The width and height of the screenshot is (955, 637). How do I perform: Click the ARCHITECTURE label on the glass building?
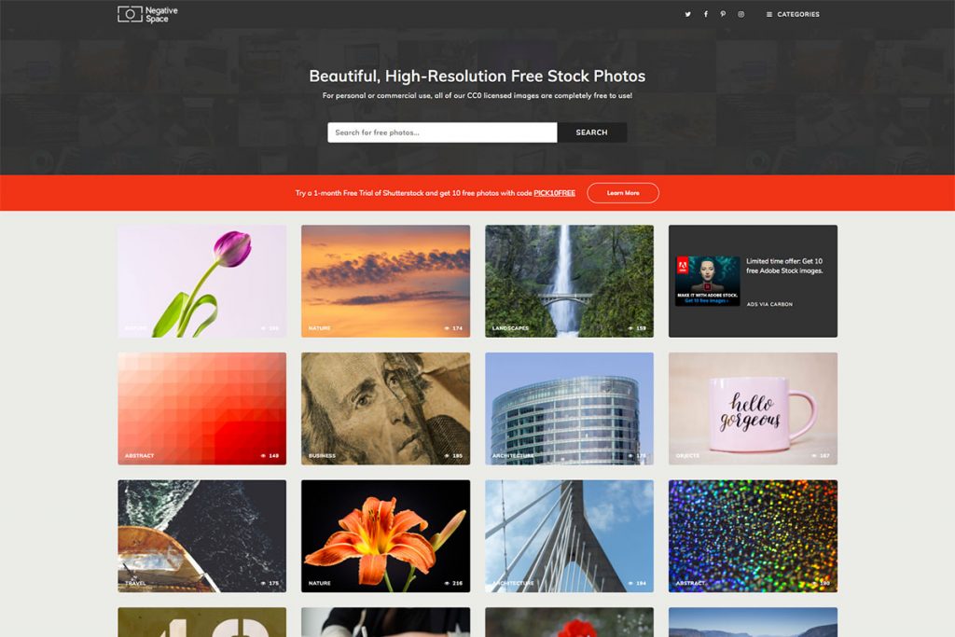click(x=513, y=455)
